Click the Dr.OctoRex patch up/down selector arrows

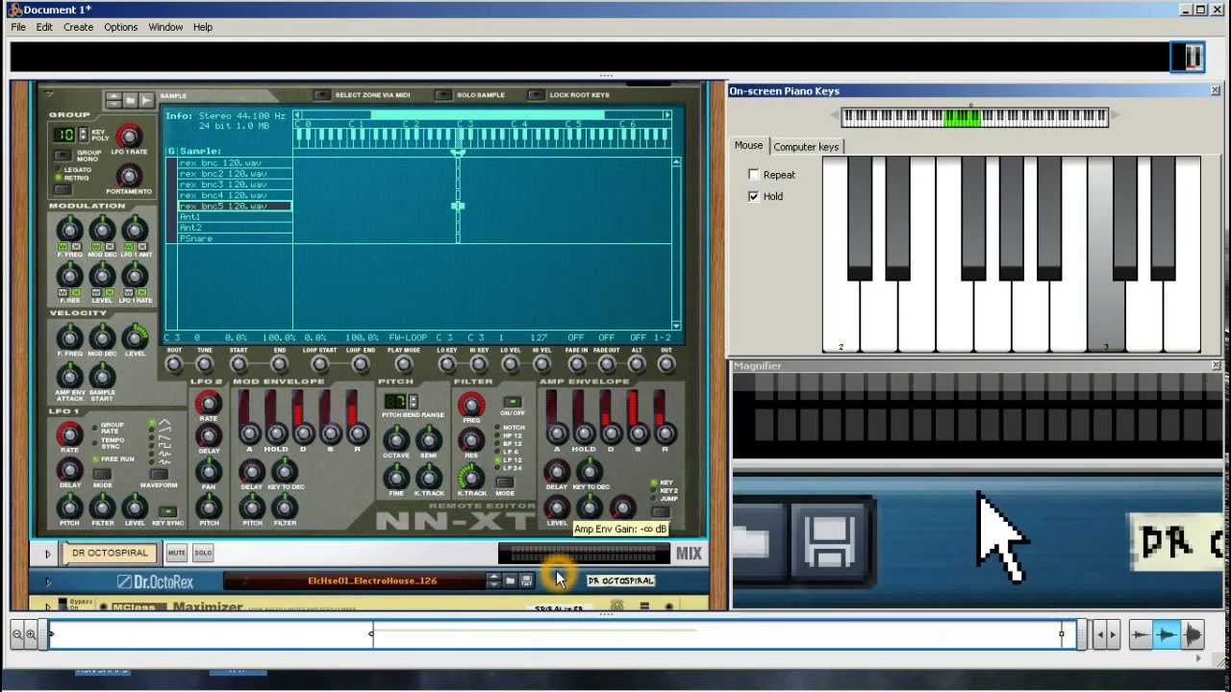tap(493, 581)
